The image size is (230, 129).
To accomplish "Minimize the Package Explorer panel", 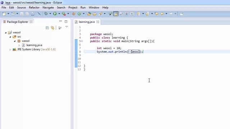I will tap(60, 21).
